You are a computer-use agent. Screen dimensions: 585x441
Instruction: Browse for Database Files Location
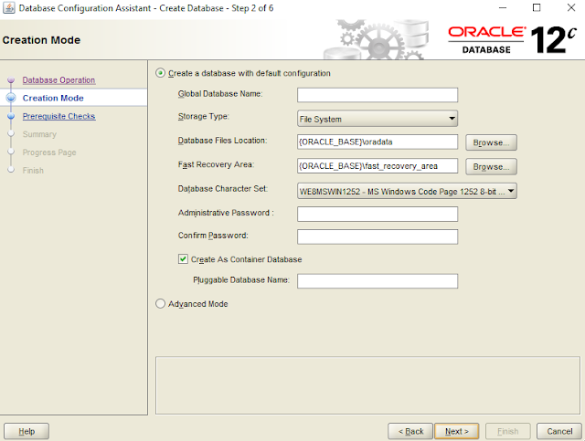491,142
